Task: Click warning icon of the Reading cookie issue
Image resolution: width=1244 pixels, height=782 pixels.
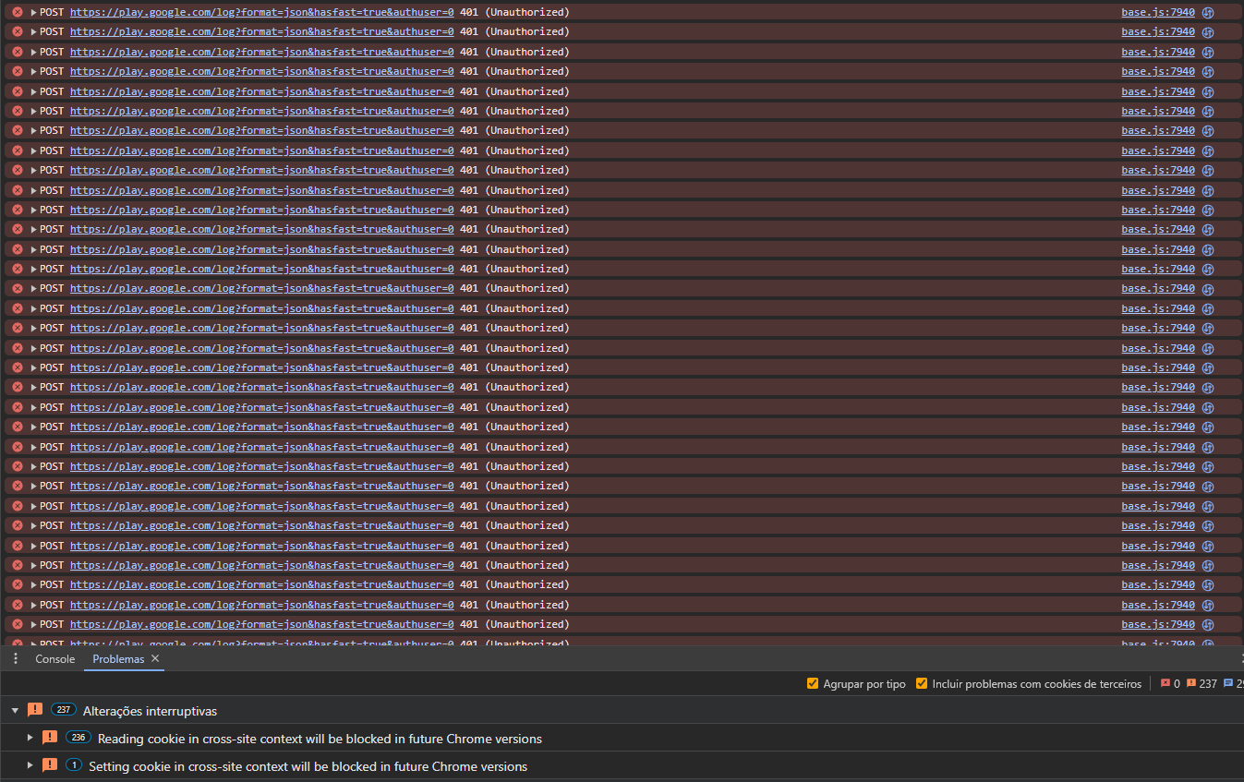Action: pyautogui.click(x=50, y=738)
